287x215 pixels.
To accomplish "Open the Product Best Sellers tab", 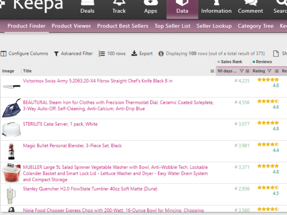I will [123, 26].
